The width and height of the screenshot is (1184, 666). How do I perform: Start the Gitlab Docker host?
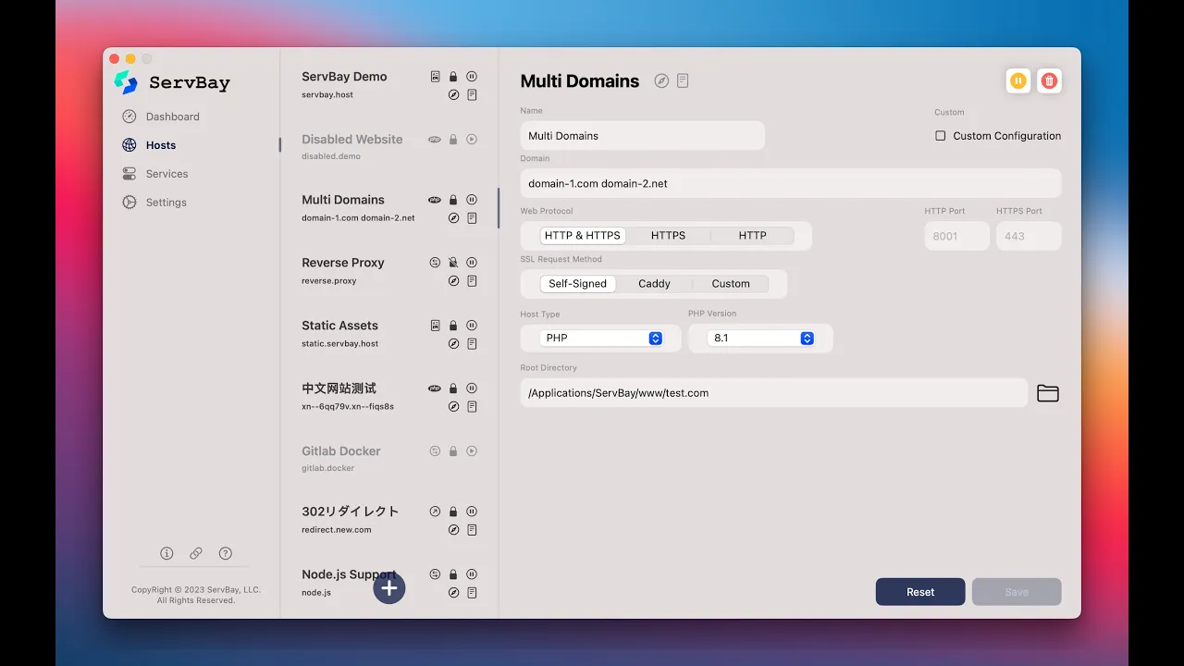tap(472, 451)
